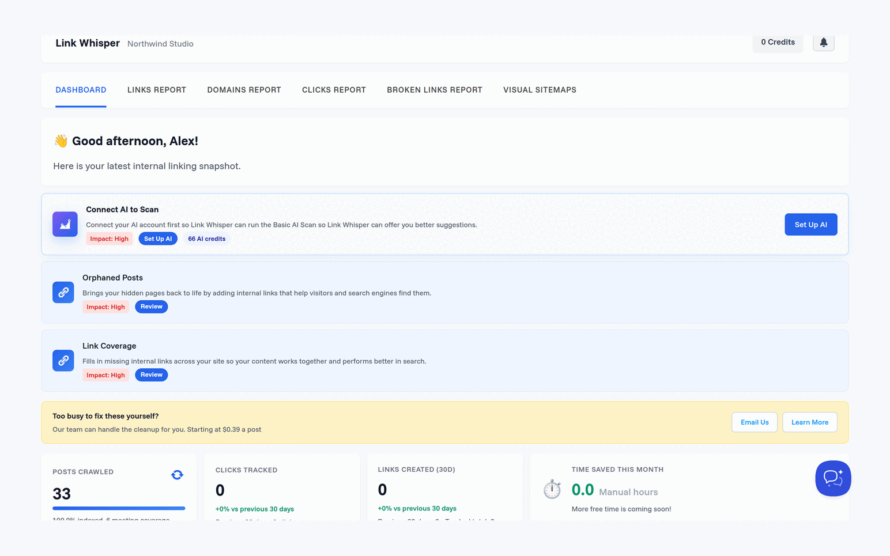This screenshot has width=890, height=556.
Task: Click the Learn More button
Action: [809, 422]
